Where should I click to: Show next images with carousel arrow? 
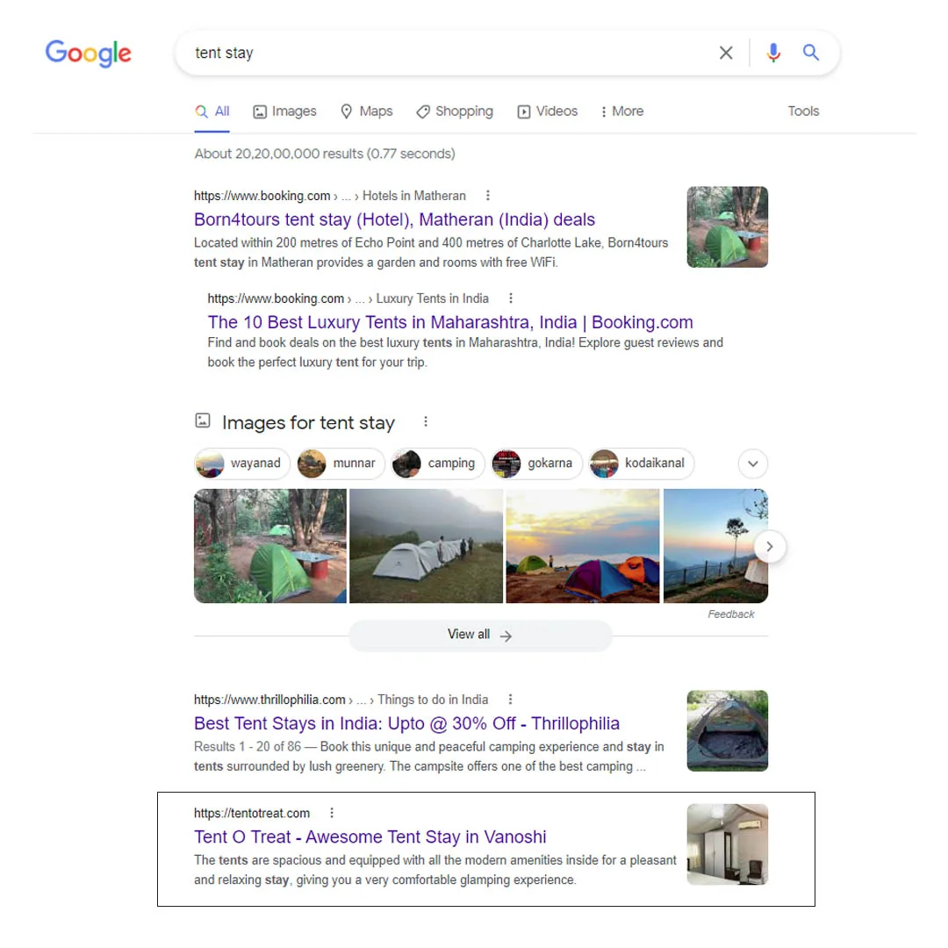click(769, 547)
